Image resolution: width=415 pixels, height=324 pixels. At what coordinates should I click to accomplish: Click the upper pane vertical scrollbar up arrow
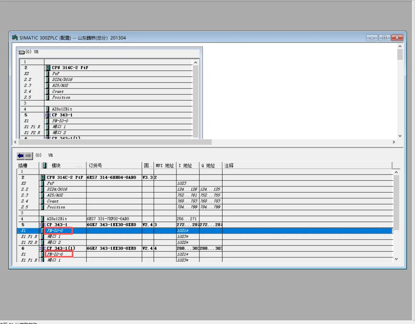400,46
